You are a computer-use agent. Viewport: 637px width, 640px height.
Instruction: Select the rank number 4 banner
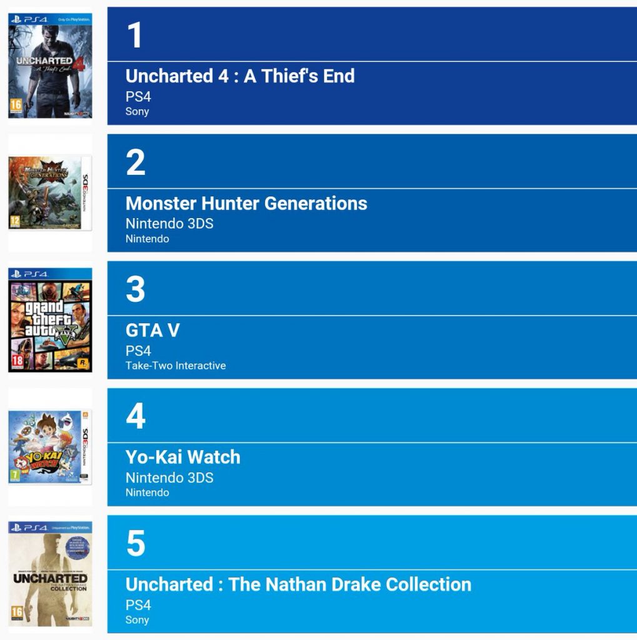tap(372, 416)
